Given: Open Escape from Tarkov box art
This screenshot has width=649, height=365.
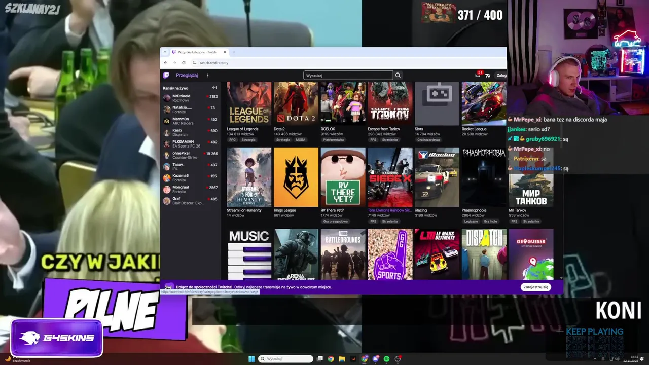Looking at the screenshot, I should point(390,103).
